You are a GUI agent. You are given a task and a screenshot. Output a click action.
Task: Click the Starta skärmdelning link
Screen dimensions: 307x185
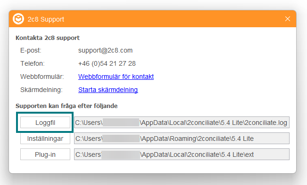pos(108,90)
